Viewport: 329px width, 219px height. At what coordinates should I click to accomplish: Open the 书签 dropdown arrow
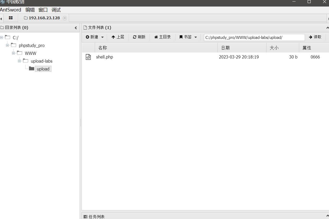coord(196,37)
